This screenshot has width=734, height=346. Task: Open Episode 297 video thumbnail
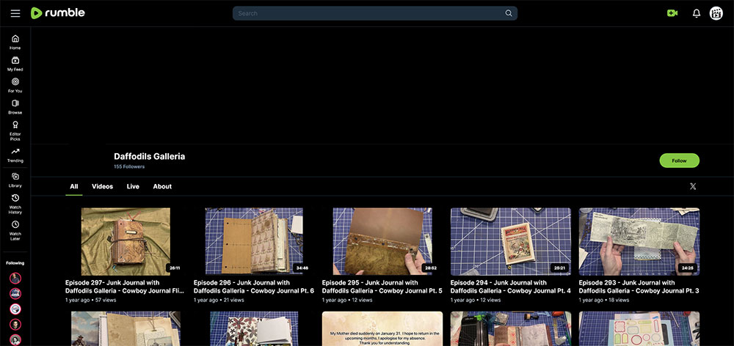coord(126,241)
